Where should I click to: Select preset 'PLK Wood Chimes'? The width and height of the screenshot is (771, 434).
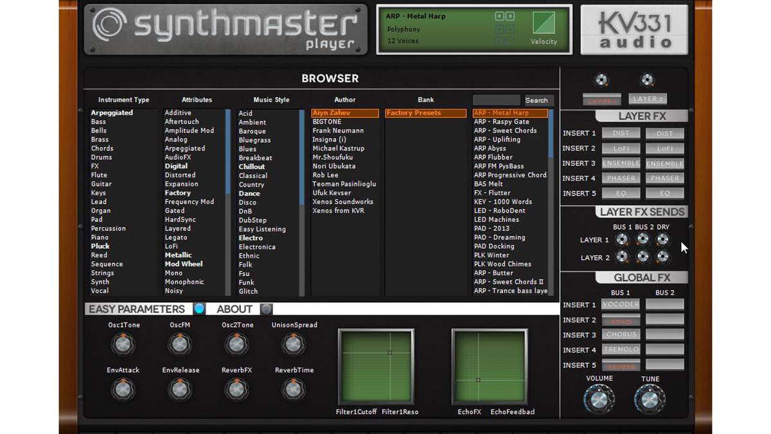(x=502, y=264)
